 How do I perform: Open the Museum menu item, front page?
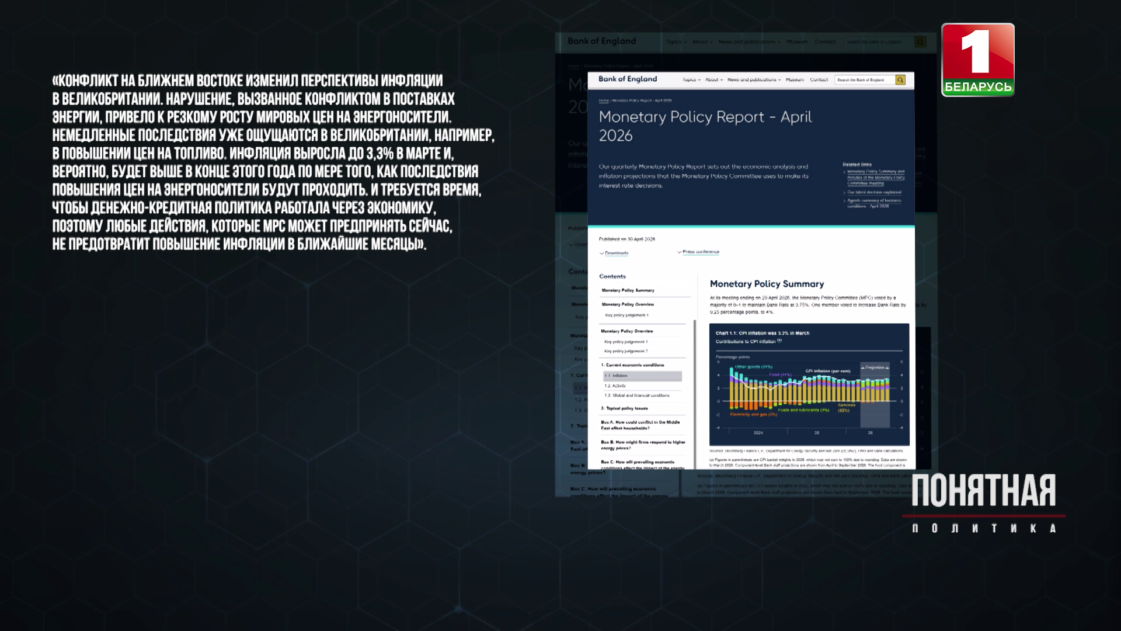(795, 80)
